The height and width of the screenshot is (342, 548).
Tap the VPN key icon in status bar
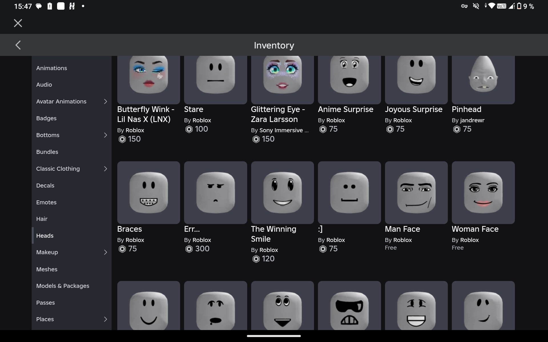[464, 6]
